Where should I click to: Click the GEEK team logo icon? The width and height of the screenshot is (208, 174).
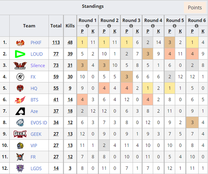tap(20, 134)
